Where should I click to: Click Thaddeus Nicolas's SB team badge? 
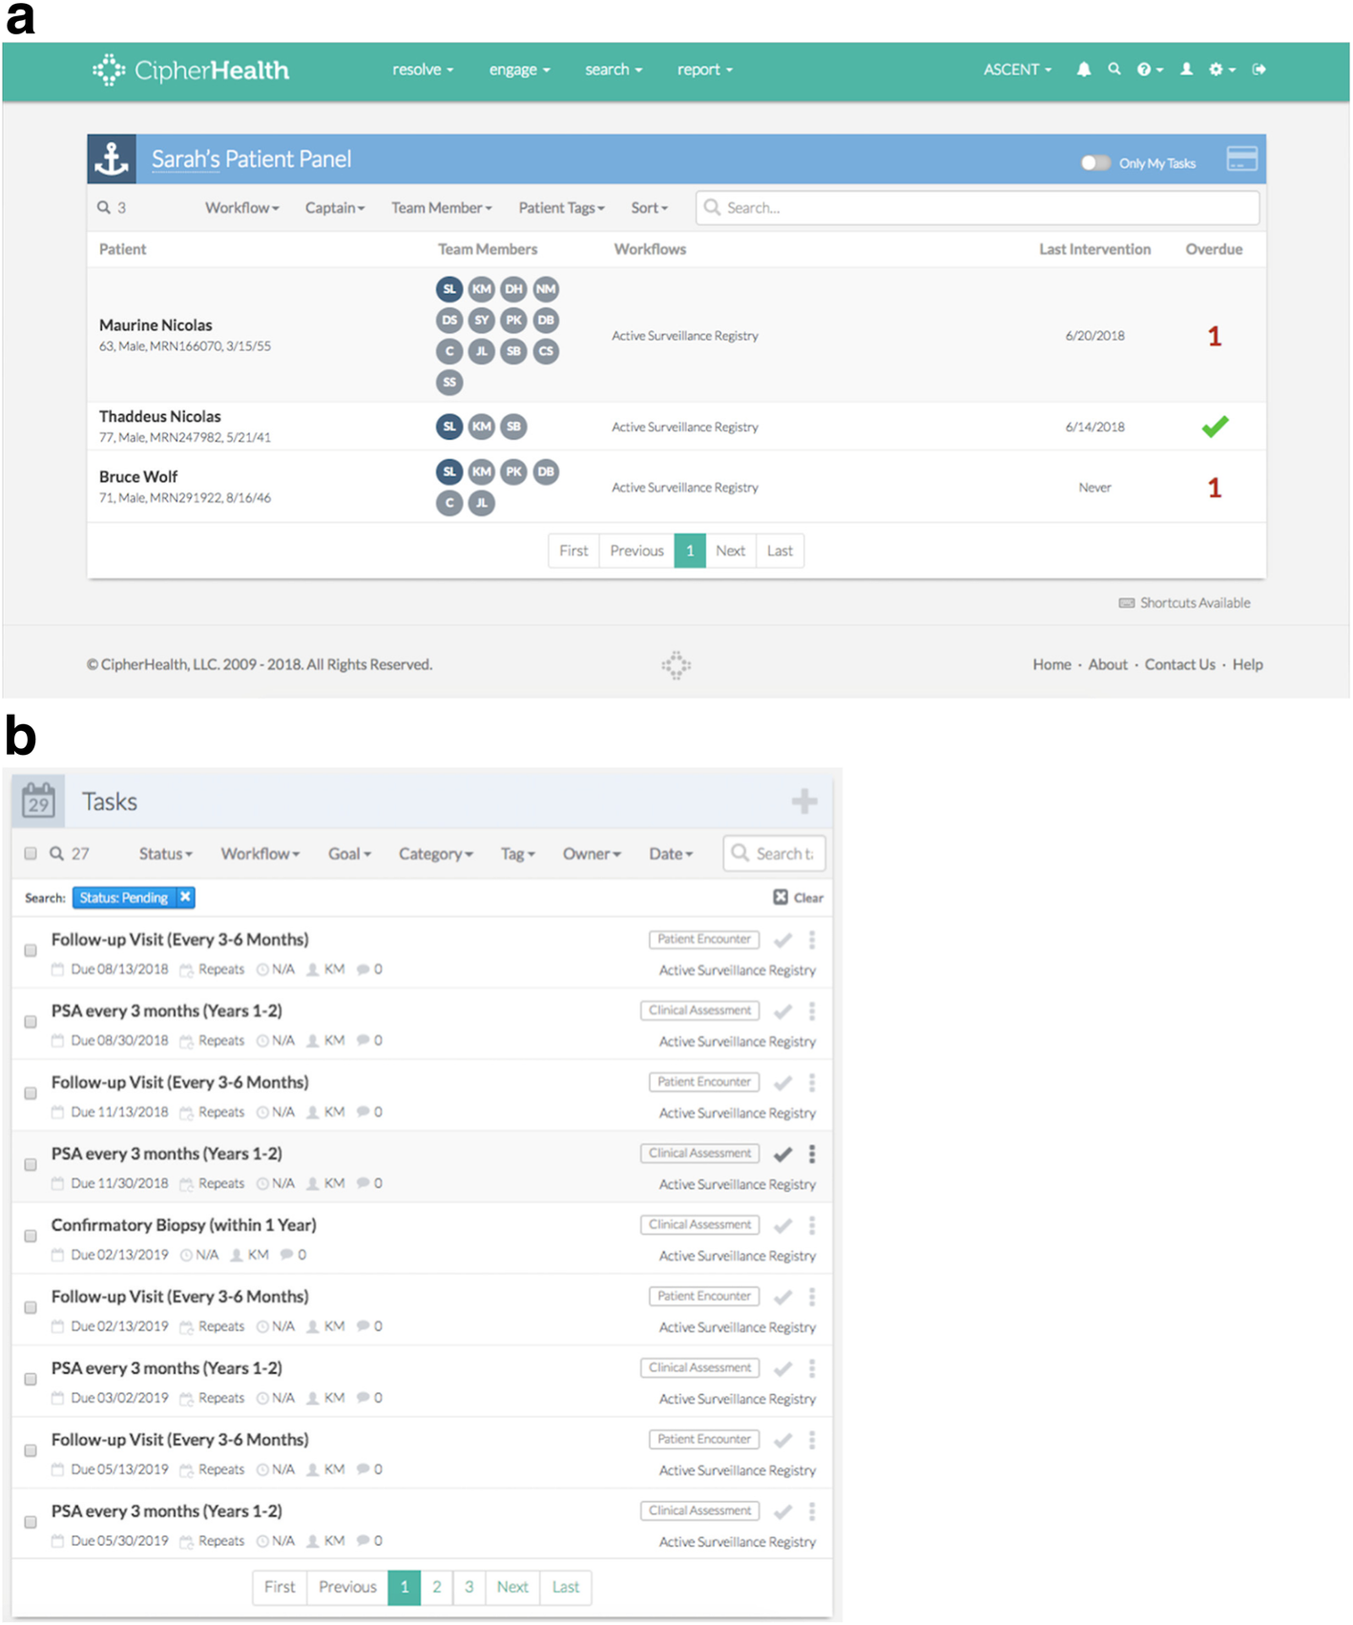513,427
